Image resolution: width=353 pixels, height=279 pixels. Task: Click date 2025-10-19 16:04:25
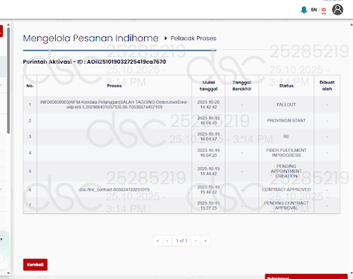pyautogui.click(x=208, y=153)
